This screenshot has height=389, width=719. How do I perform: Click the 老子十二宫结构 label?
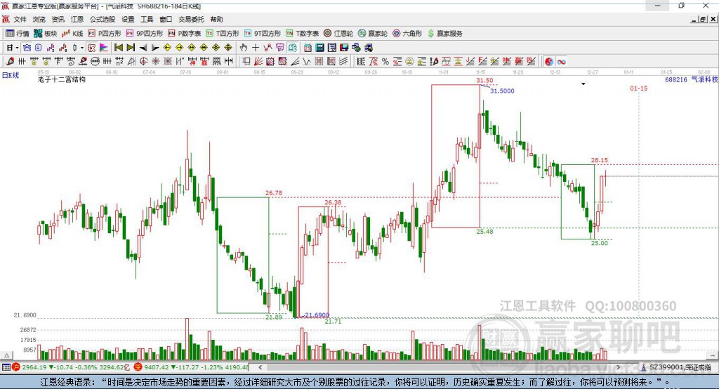pyautogui.click(x=62, y=79)
